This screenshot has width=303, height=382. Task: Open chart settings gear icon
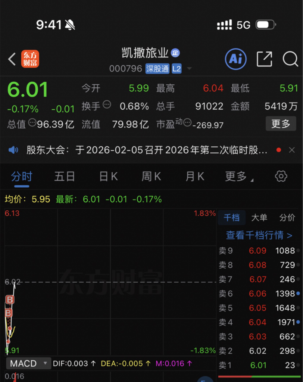pos(281,176)
